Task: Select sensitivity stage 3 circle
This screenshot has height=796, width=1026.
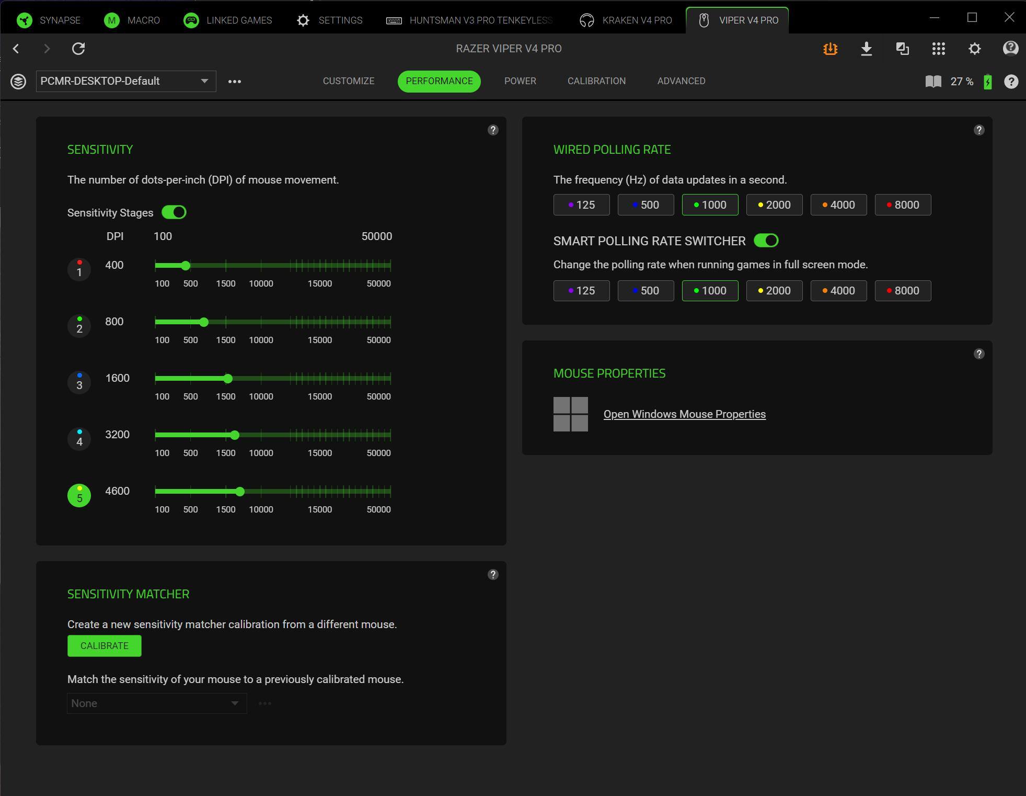Action: pyautogui.click(x=79, y=382)
